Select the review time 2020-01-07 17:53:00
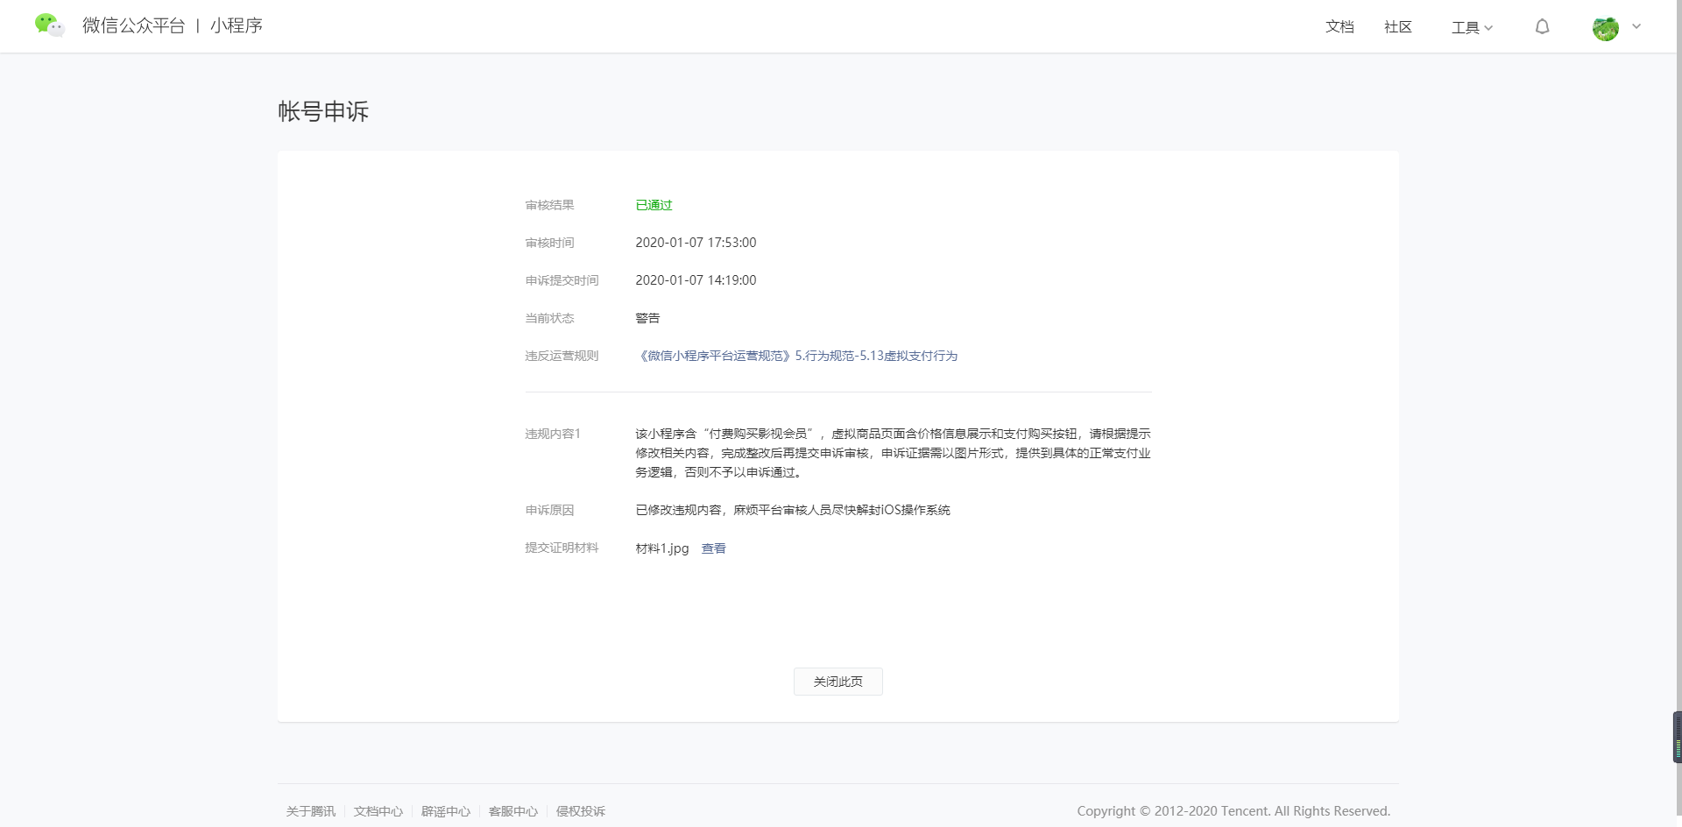 (x=696, y=243)
